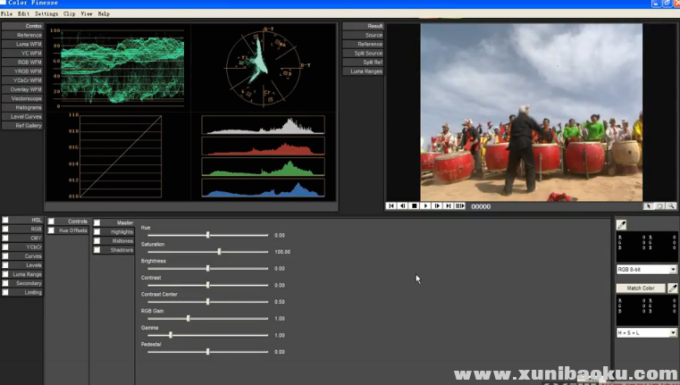This screenshot has width=680, height=385.
Task: Activate the zoom magnifier tool below preview
Action: point(671,206)
